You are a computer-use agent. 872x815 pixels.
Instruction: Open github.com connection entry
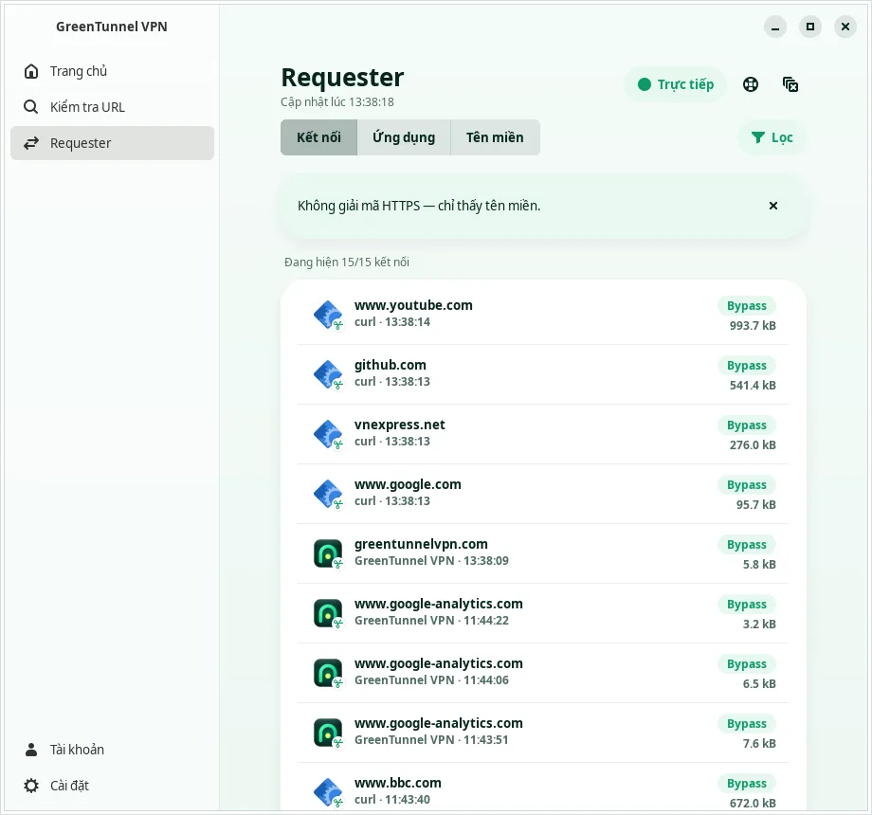pyautogui.click(x=543, y=374)
